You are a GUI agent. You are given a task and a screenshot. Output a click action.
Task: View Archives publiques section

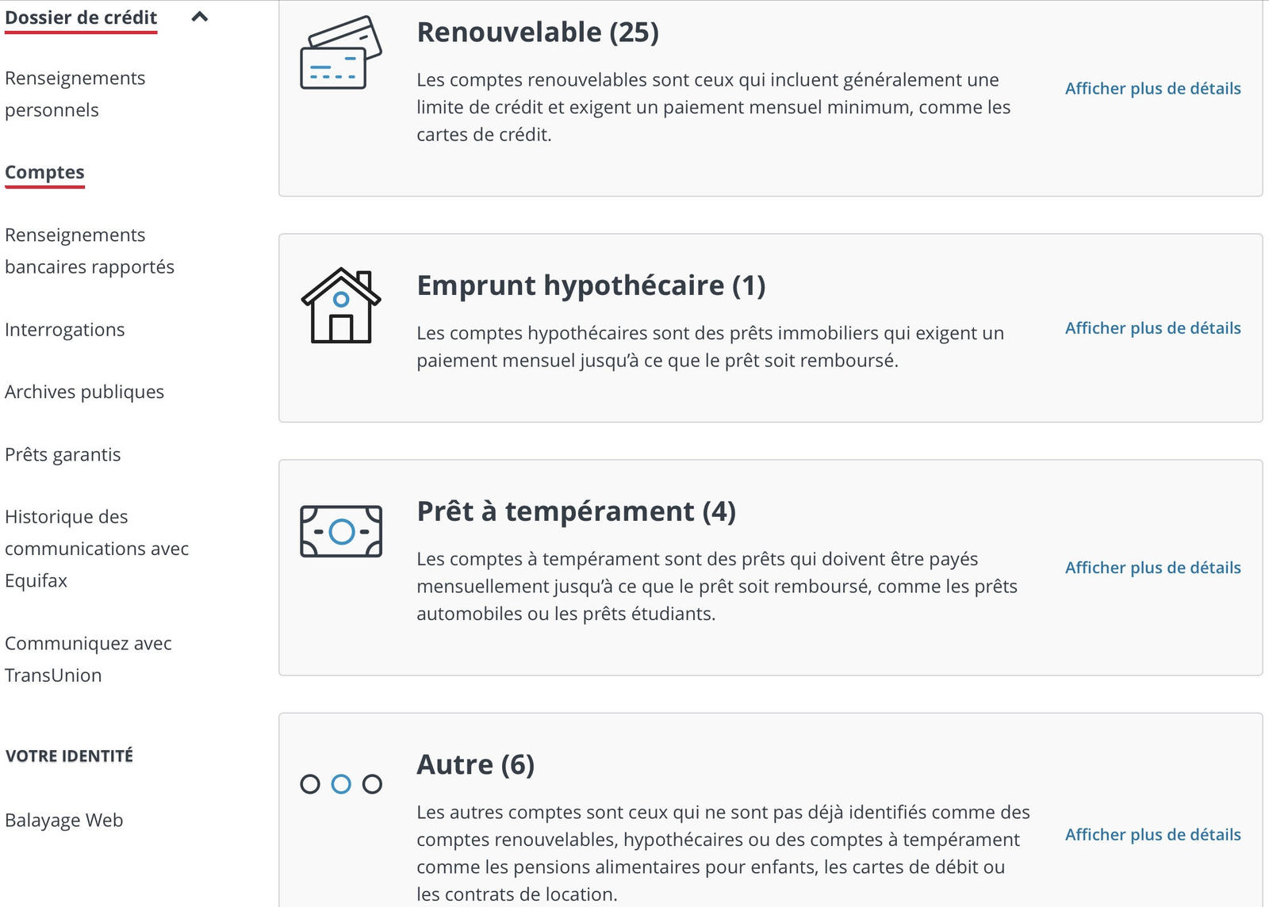(84, 392)
